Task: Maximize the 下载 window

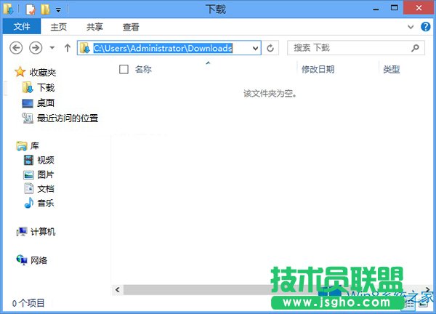Action: coord(394,8)
